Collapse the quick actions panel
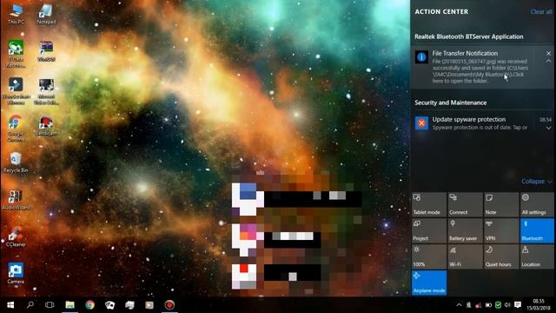The width and height of the screenshot is (556, 313). pyautogui.click(x=536, y=182)
